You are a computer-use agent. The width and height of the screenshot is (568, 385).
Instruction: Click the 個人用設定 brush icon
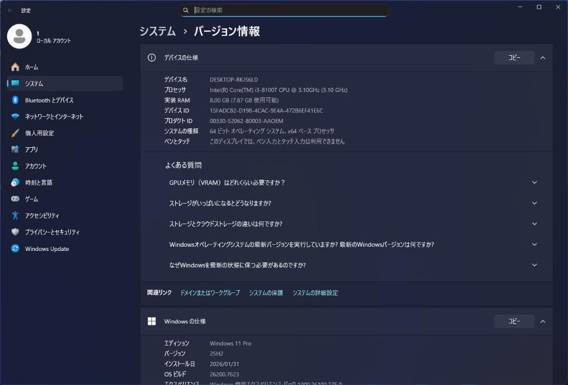[x=15, y=133]
